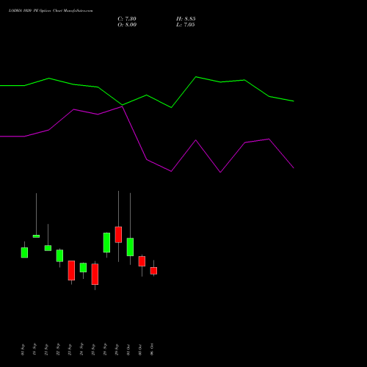Screen dimensions: 367x367
Task: Click the "21 Sep" date axis label
Action: click(46, 349)
